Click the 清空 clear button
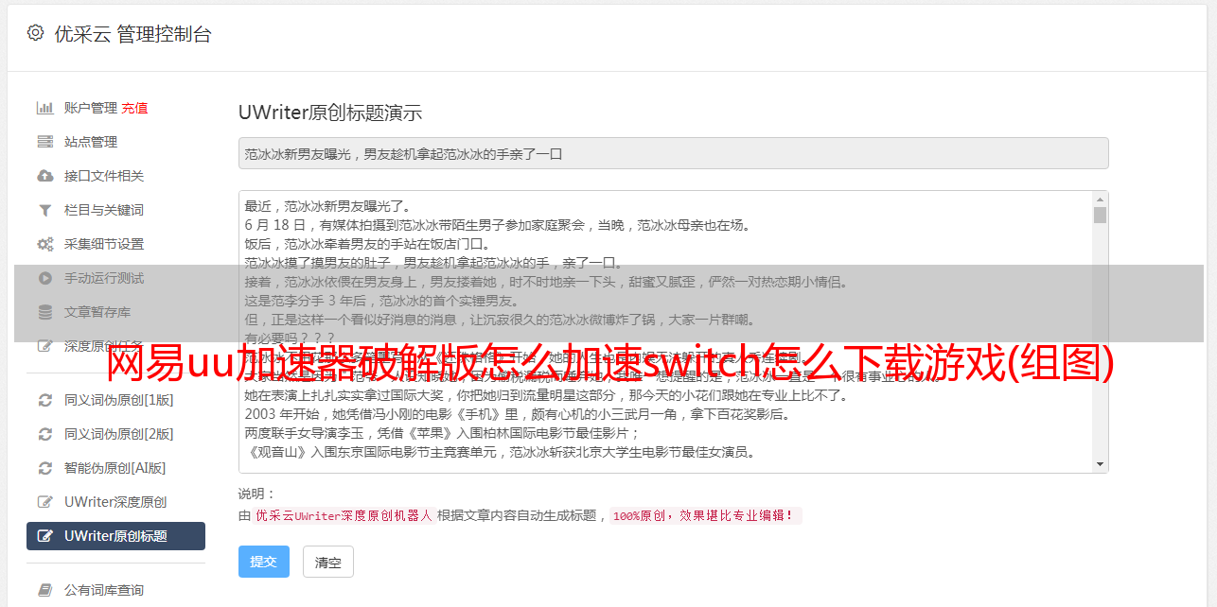Viewport: 1217px width, 607px height. tap(328, 562)
